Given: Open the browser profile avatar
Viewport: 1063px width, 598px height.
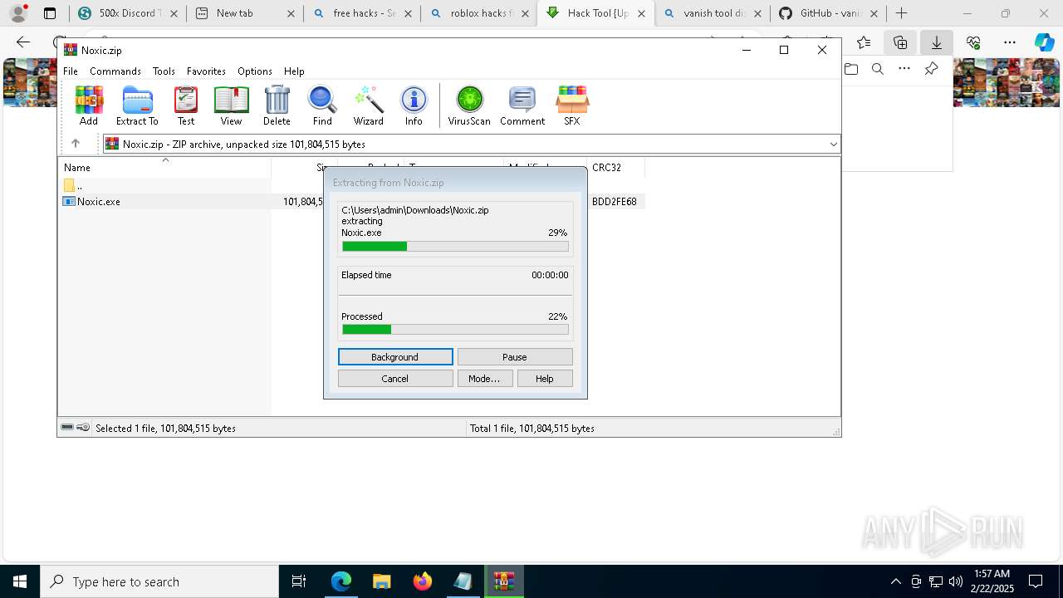Looking at the screenshot, I should (18, 13).
